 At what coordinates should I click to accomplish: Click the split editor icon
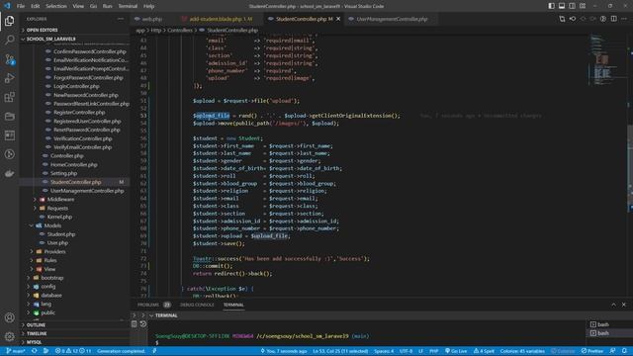point(613,19)
